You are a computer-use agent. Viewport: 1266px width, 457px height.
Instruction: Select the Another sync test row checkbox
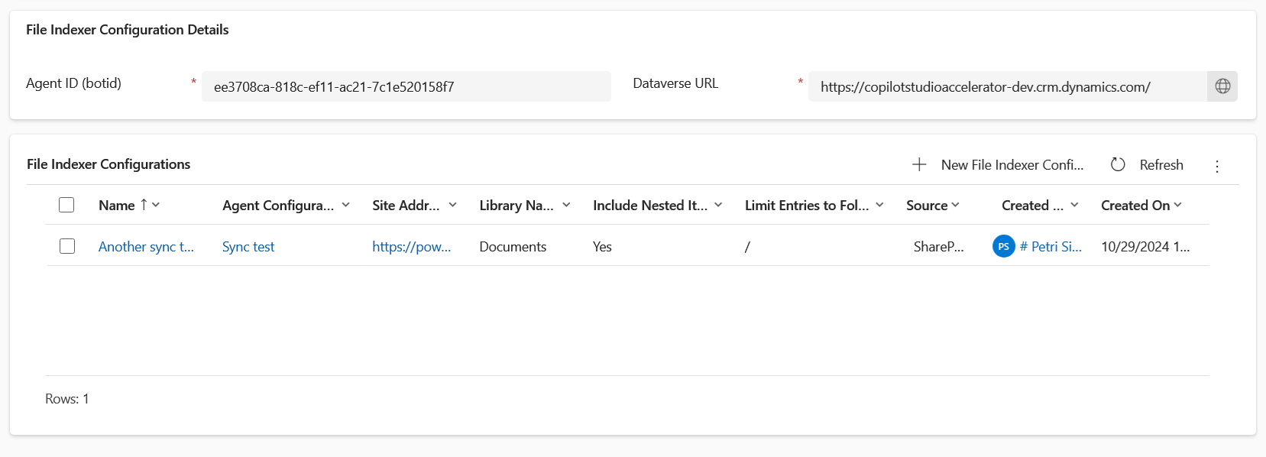click(67, 246)
